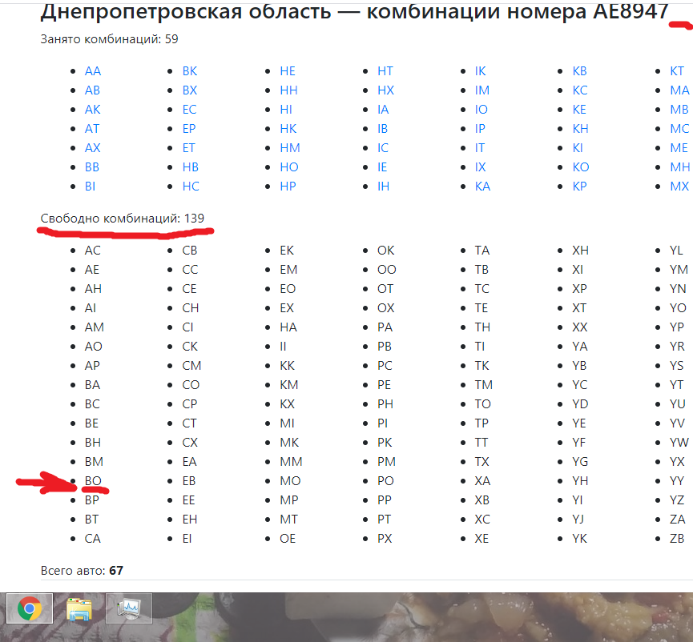Open the IX combination link
Image resolution: width=693 pixels, height=642 pixels.
[x=481, y=167]
